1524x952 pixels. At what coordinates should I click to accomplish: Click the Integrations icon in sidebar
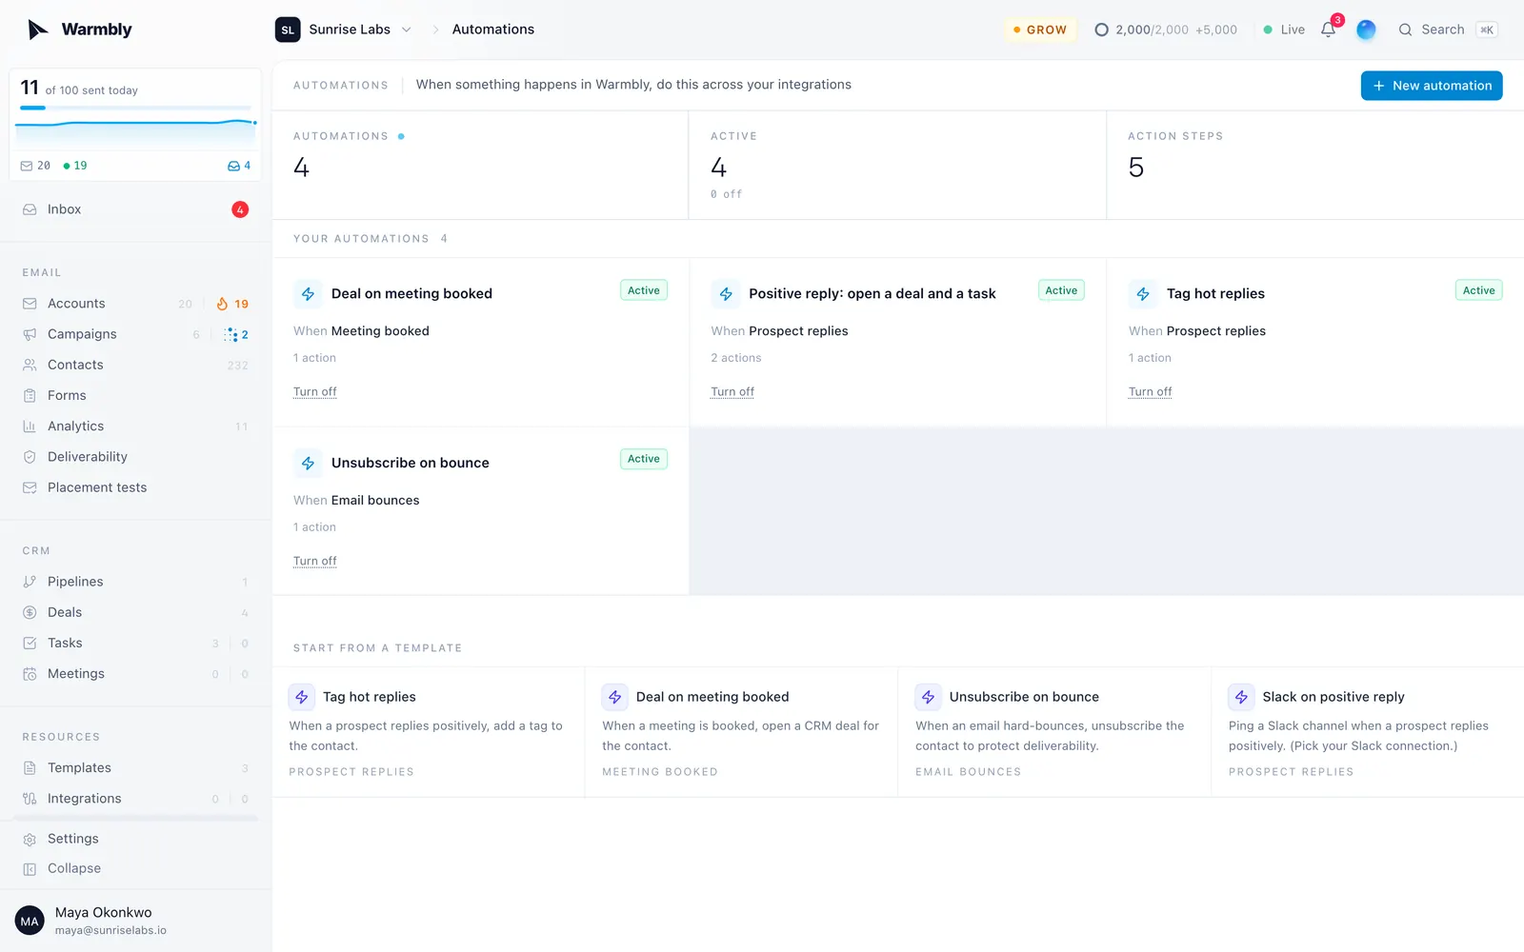[30, 799]
